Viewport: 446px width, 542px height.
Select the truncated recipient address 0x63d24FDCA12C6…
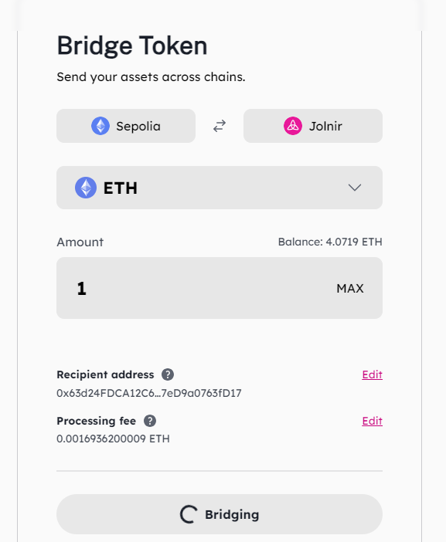point(148,393)
